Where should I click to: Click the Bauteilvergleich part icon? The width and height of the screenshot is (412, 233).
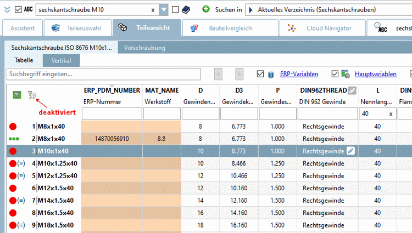click(194, 28)
